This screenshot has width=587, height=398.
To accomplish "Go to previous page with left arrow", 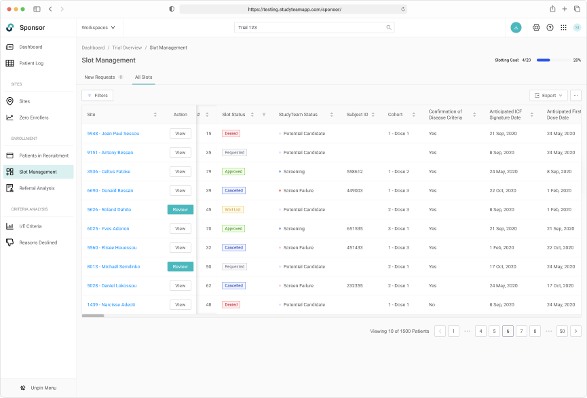I will [440, 331].
